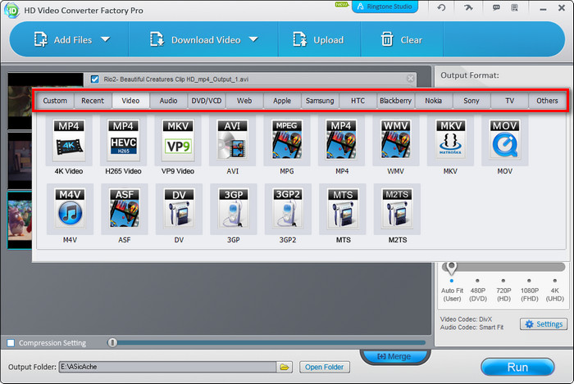
Task: Open the DVD/VCD tab
Action: click(x=207, y=101)
